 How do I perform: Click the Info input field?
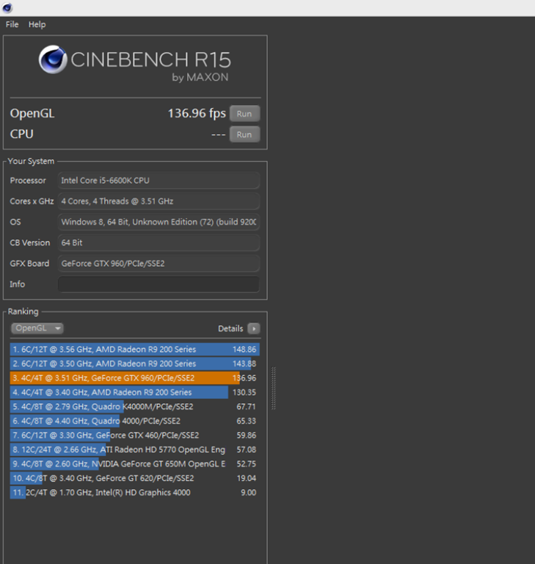159,284
